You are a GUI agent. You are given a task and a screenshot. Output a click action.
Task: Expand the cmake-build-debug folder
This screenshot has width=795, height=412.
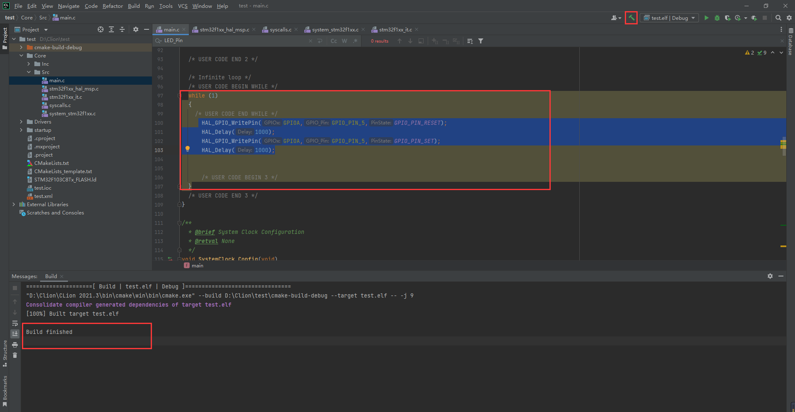pyautogui.click(x=21, y=48)
